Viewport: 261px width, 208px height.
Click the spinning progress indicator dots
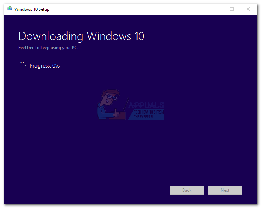23,64
